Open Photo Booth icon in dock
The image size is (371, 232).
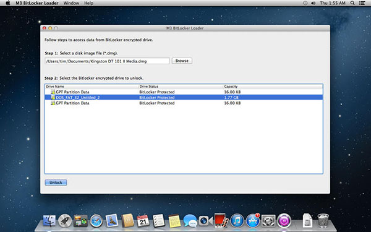221,220
